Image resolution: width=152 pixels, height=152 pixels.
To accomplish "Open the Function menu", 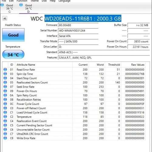I will click(22, 1).
